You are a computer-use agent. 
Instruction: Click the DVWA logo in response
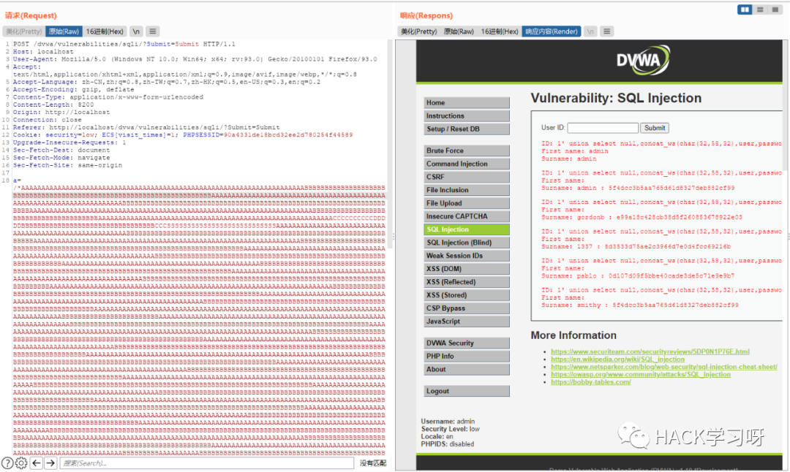point(643,61)
